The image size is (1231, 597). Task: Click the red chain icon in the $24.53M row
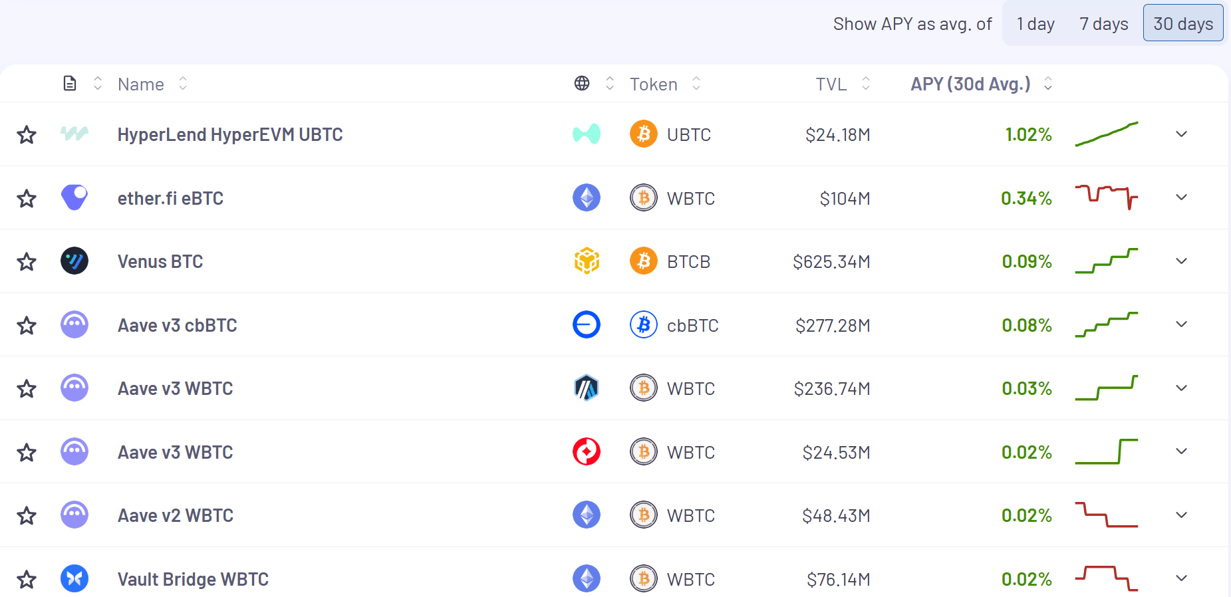[587, 451]
